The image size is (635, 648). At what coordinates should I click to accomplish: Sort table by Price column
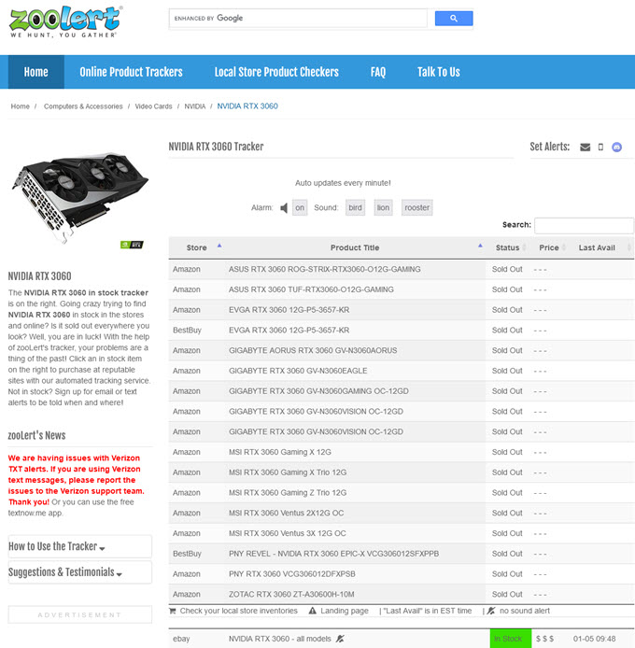coord(549,247)
